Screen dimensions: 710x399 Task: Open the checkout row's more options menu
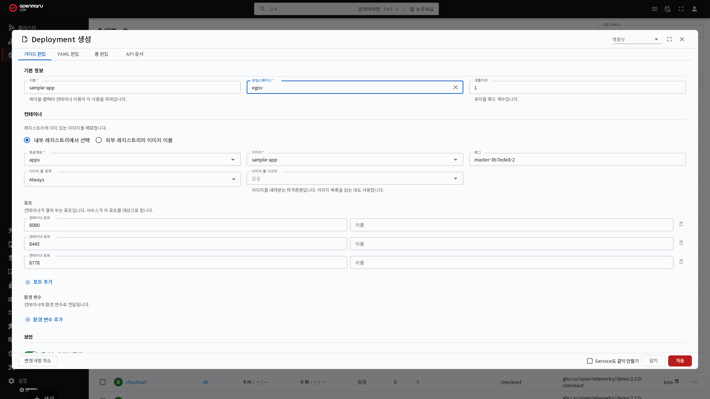click(x=694, y=382)
